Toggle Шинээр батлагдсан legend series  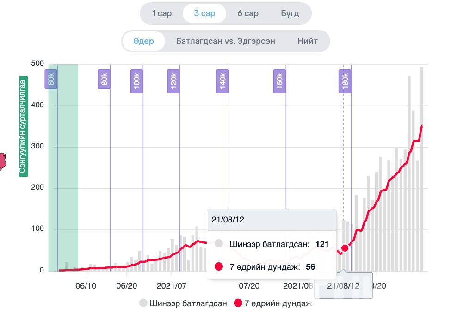pos(183,303)
